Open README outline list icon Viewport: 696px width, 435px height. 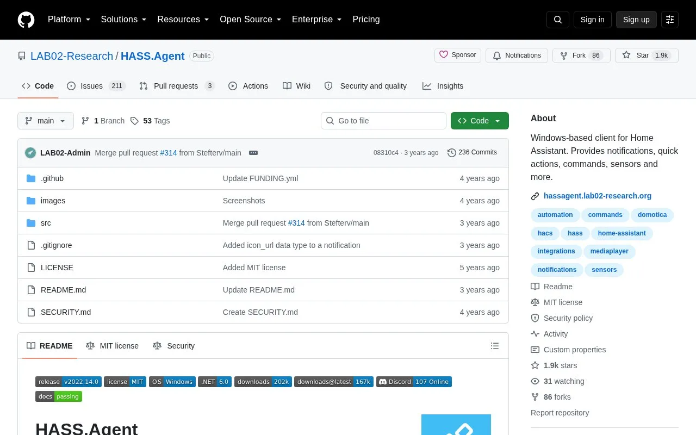pos(495,346)
